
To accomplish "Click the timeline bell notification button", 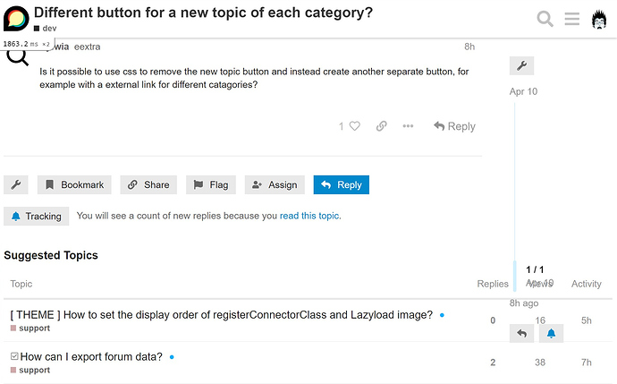I will click(x=552, y=334).
